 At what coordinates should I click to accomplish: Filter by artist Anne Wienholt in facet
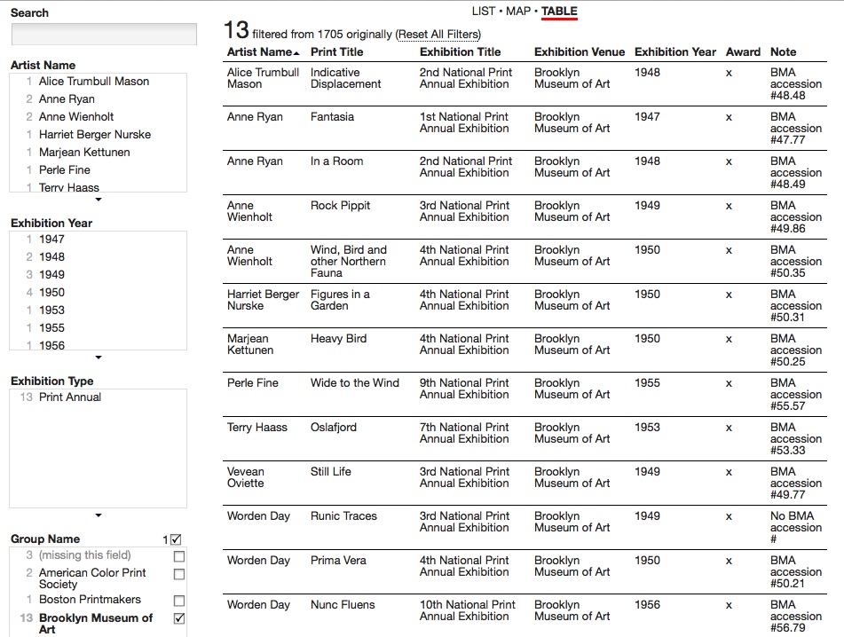point(76,117)
